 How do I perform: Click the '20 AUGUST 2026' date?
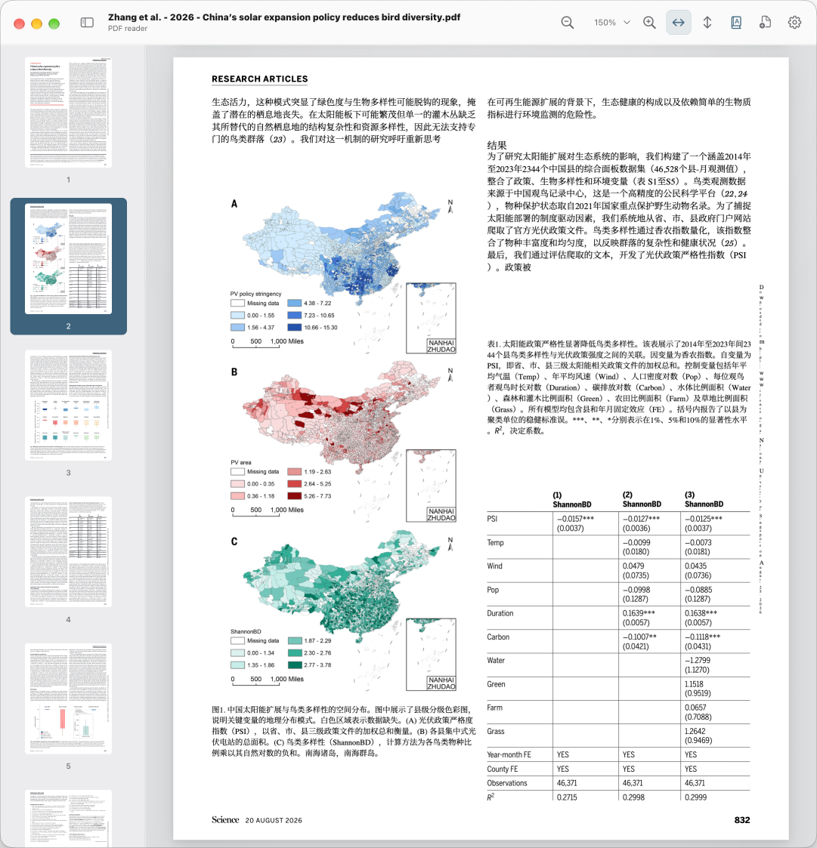click(x=274, y=820)
